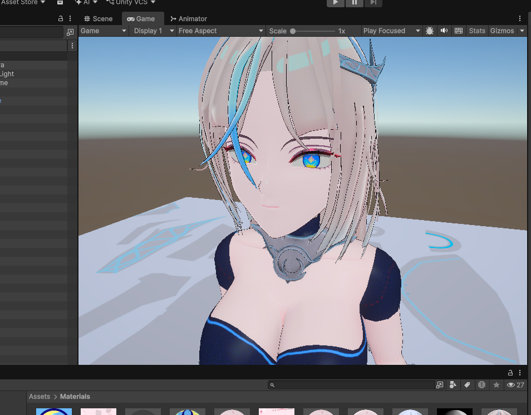Click the Materials breadcrumb folder

click(75, 397)
